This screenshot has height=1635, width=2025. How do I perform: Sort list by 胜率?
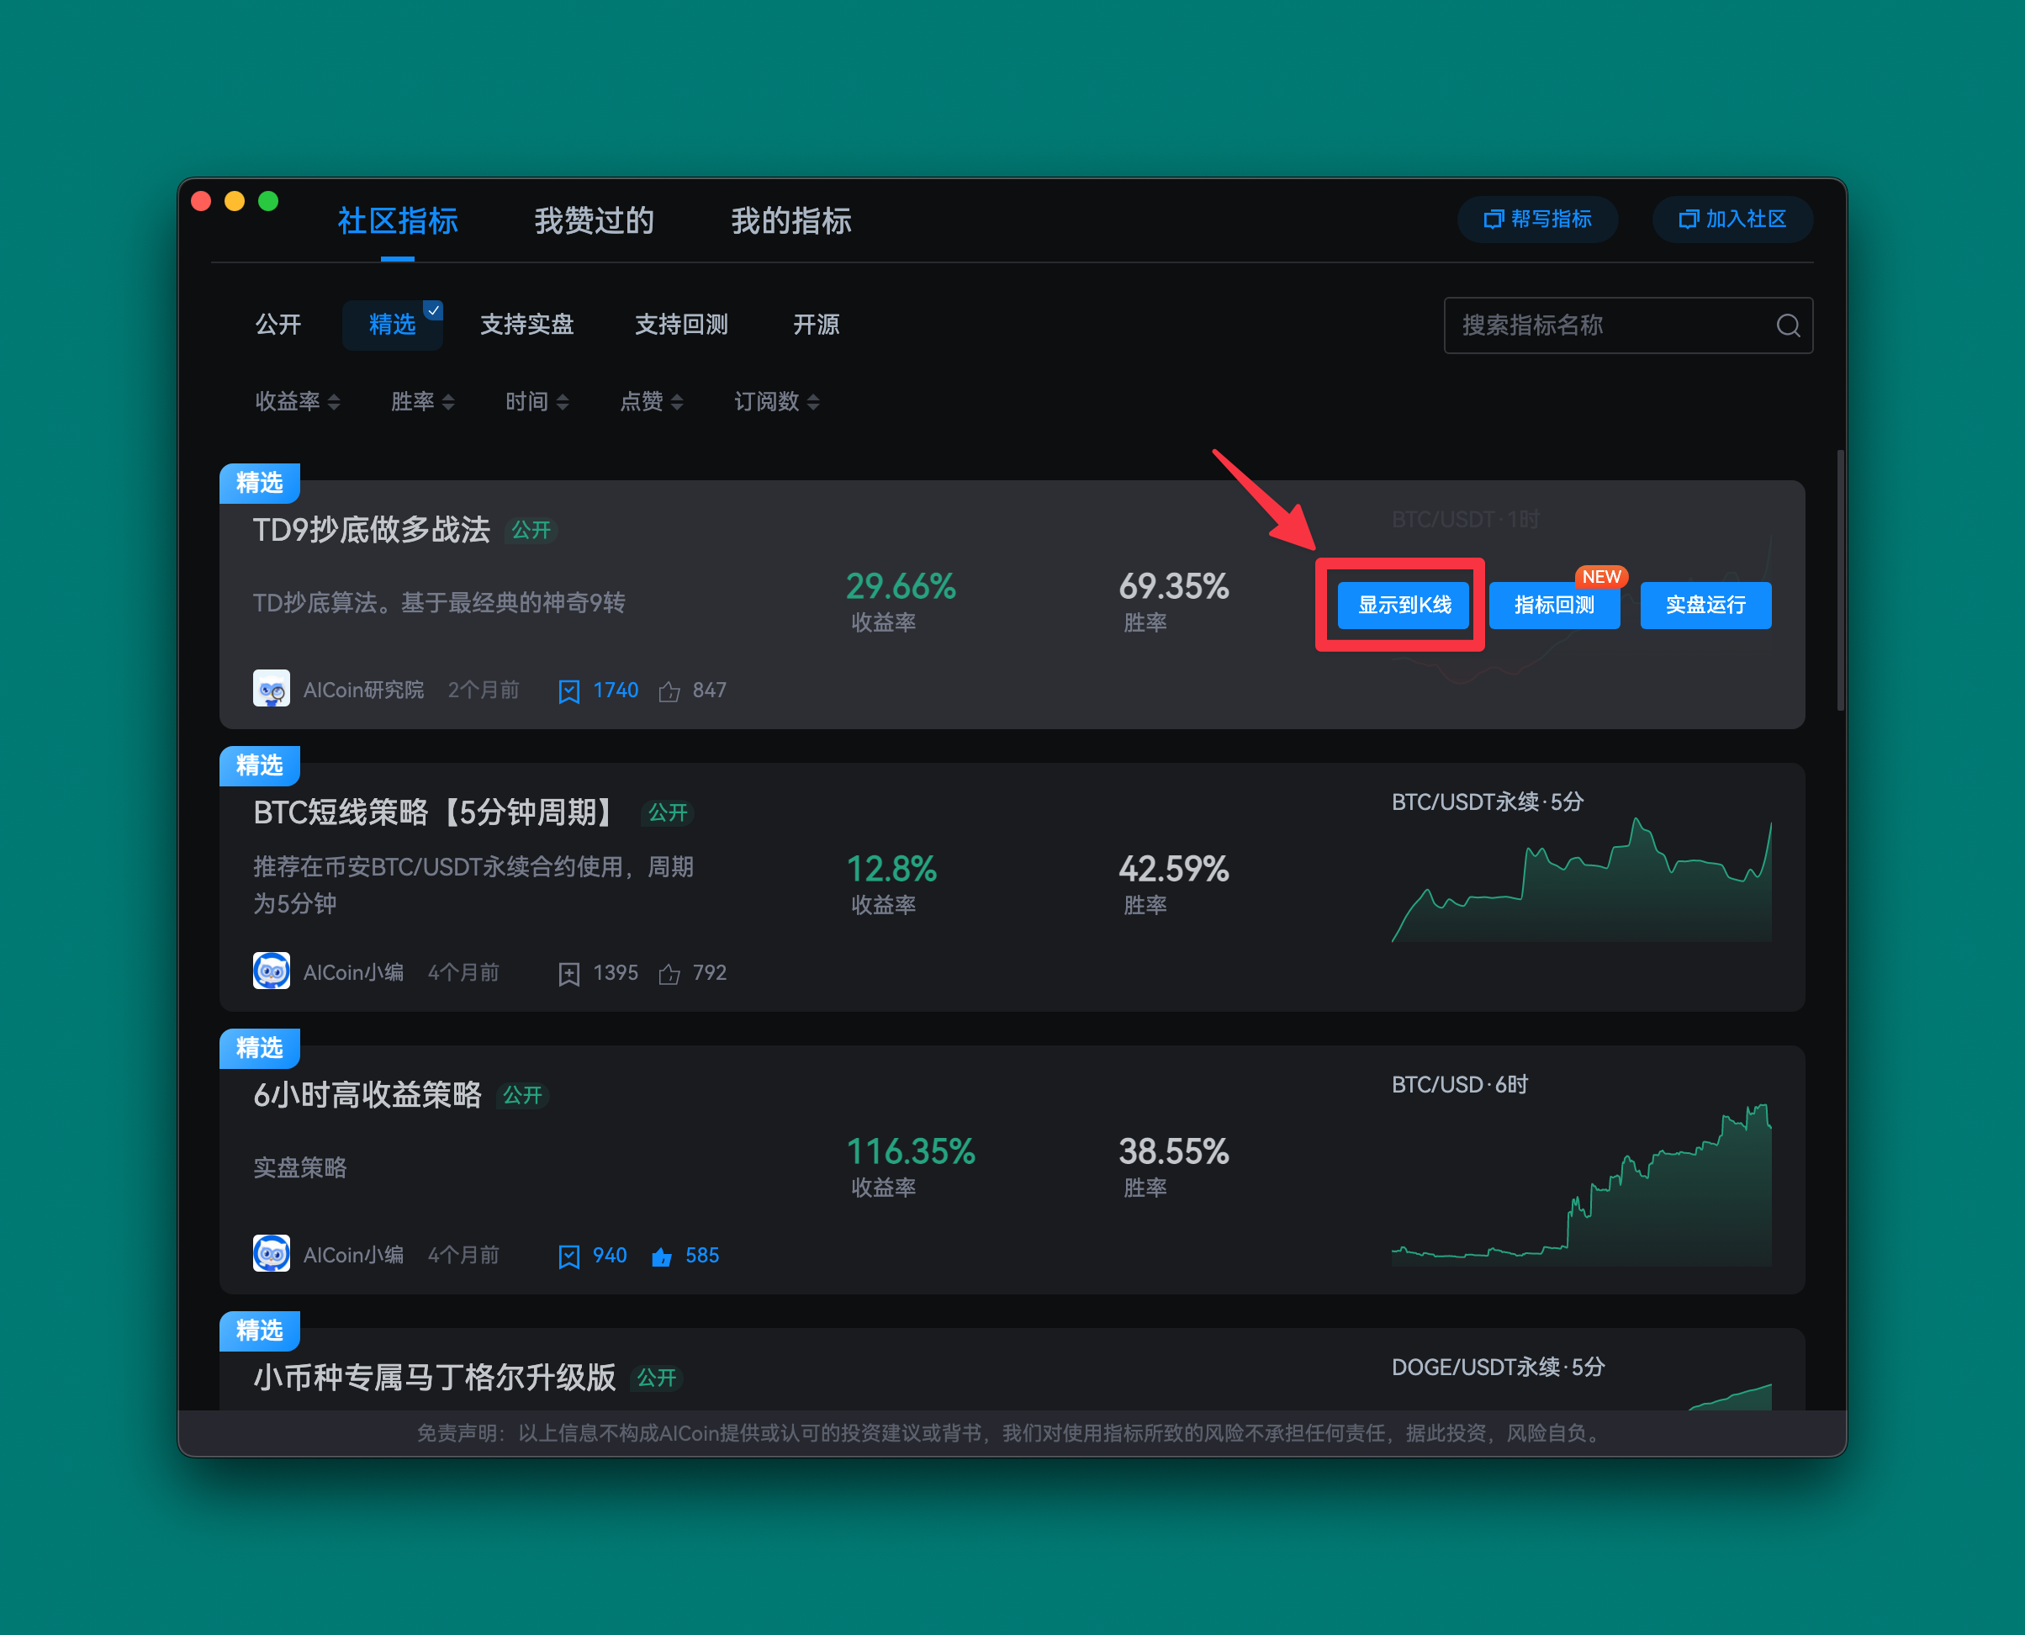pyautogui.click(x=423, y=402)
